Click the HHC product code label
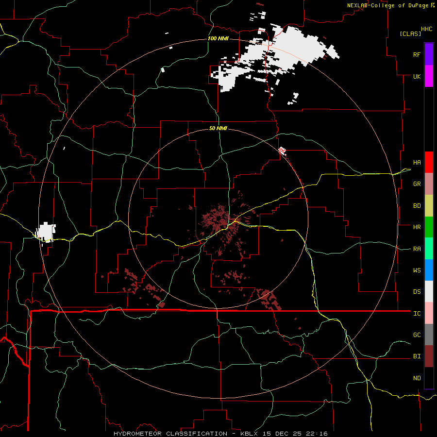 [x=426, y=29]
